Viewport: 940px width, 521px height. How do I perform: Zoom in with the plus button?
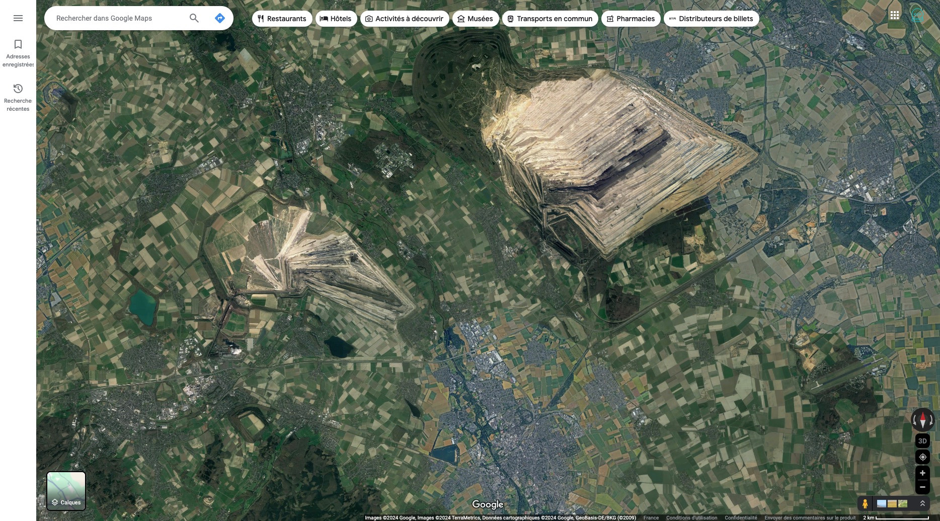922,473
